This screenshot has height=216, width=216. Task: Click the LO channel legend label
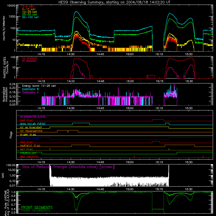click(30, 58)
